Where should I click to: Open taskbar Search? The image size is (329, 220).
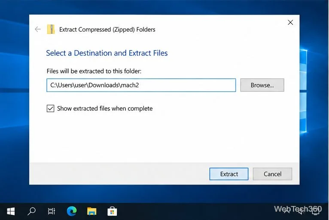pos(31,211)
